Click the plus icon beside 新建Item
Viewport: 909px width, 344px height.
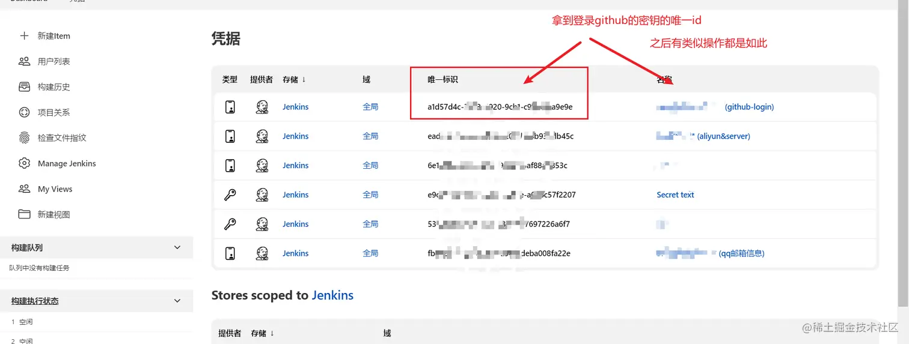tap(24, 36)
